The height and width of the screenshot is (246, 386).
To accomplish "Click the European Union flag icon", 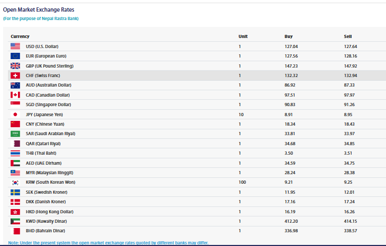I will (15, 56).
